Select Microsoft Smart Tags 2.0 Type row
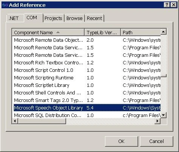 [87, 100]
